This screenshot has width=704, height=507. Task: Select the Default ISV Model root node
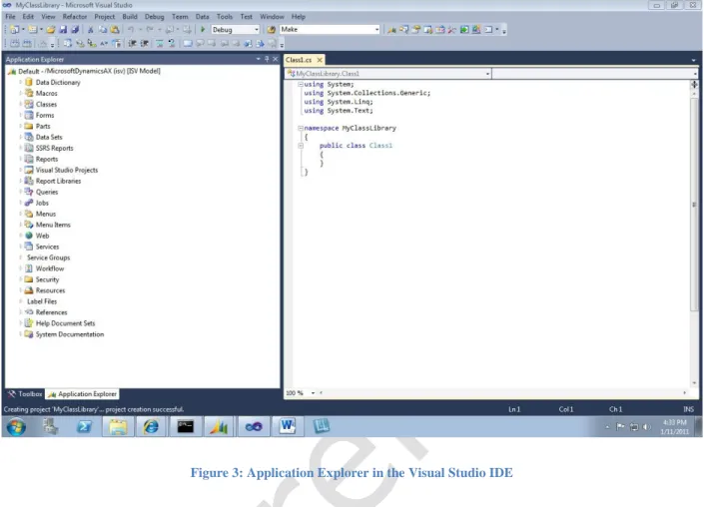coord(89,71)
